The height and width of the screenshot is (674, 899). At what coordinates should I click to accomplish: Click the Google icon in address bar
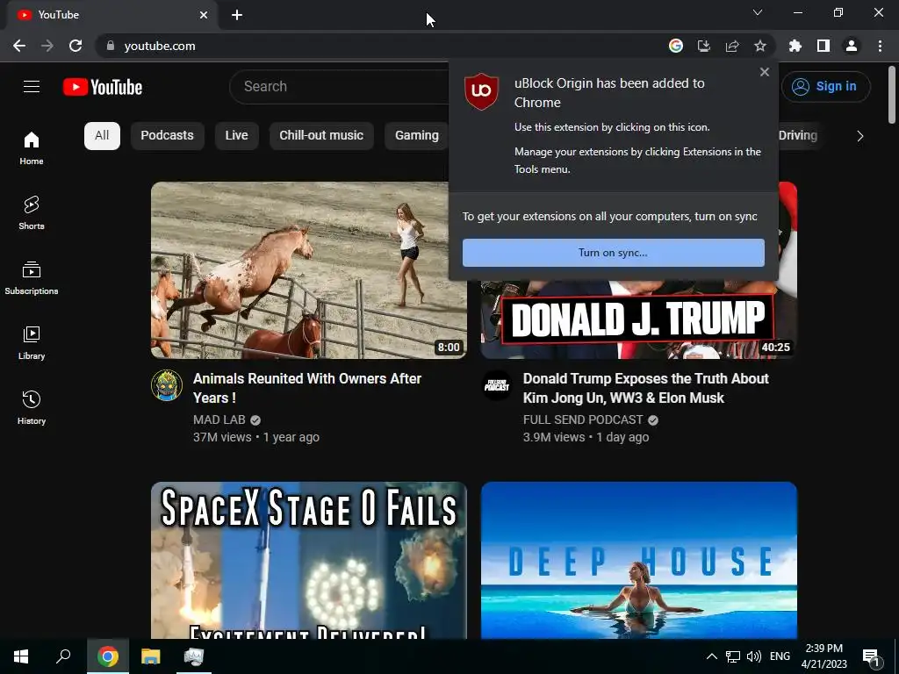tap(676, 46)
